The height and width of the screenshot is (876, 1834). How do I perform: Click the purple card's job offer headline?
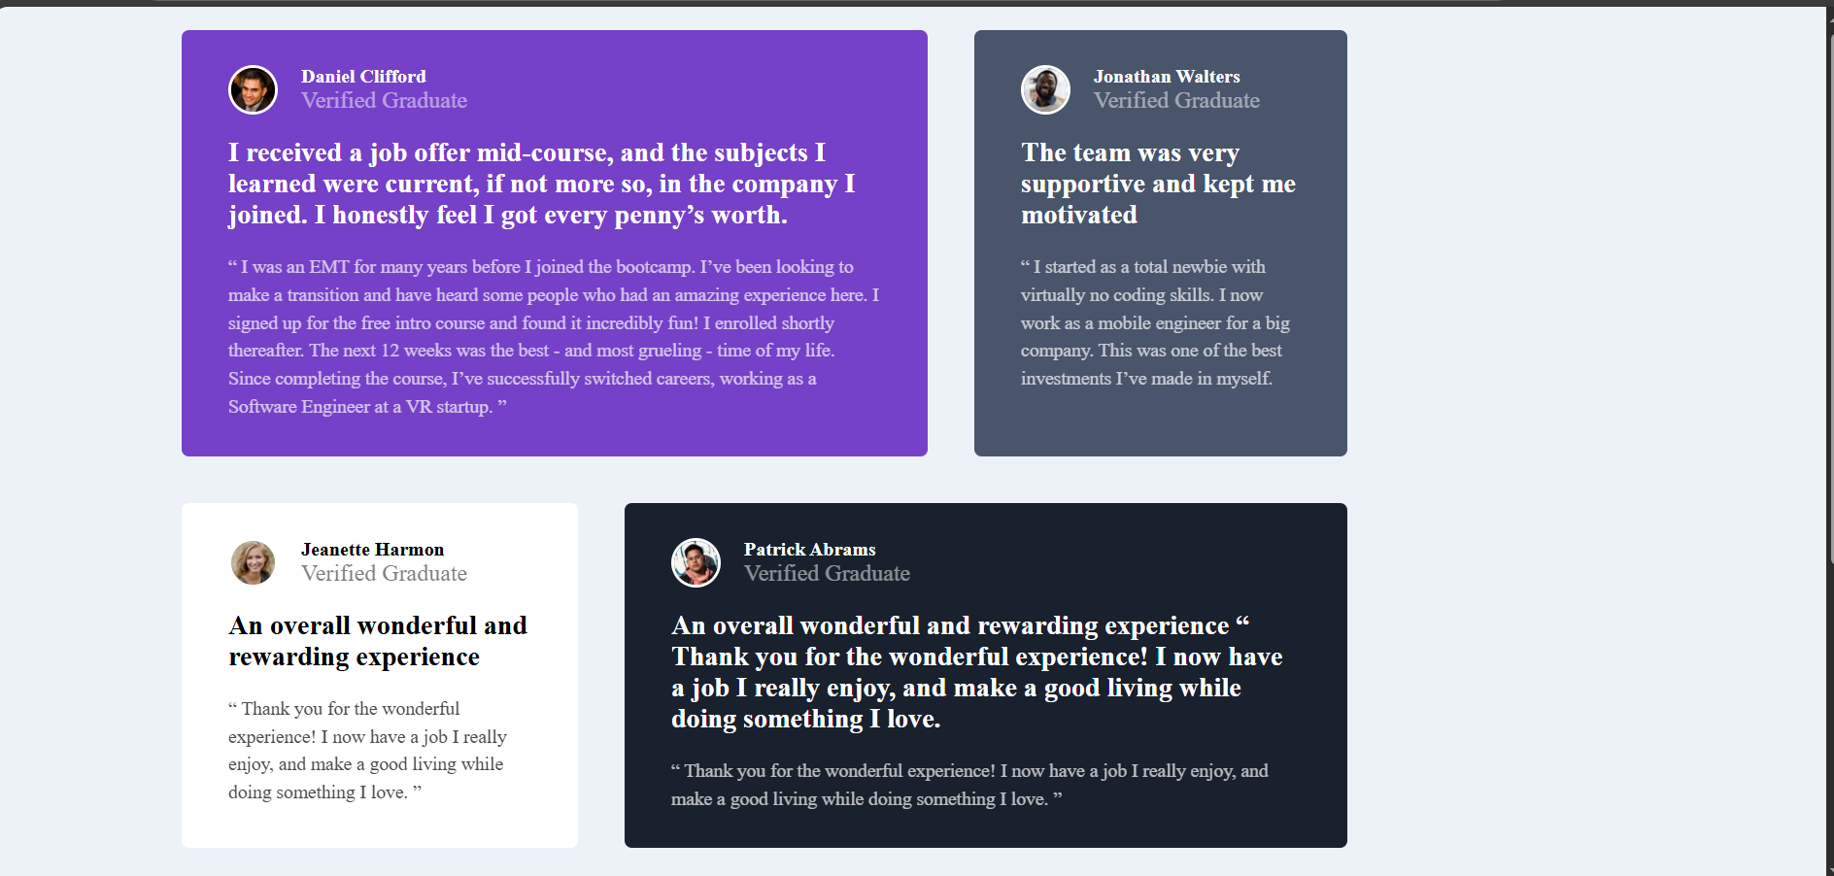[542, 184]
